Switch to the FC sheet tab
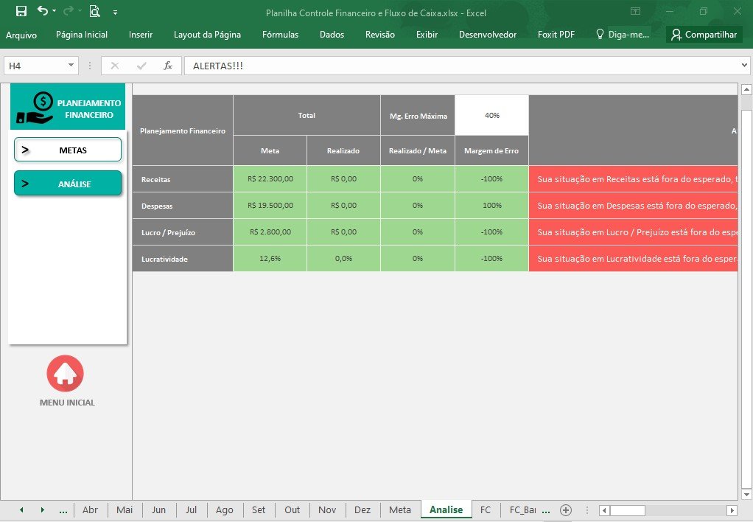This screenshot has height=522, width=753. point(486,510)
